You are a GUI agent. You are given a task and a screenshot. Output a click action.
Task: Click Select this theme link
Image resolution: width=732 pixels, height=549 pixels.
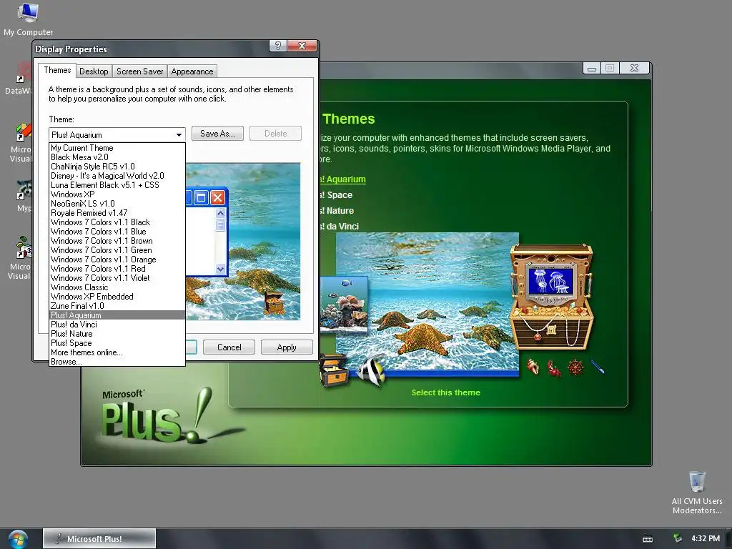tap(446, 392)
